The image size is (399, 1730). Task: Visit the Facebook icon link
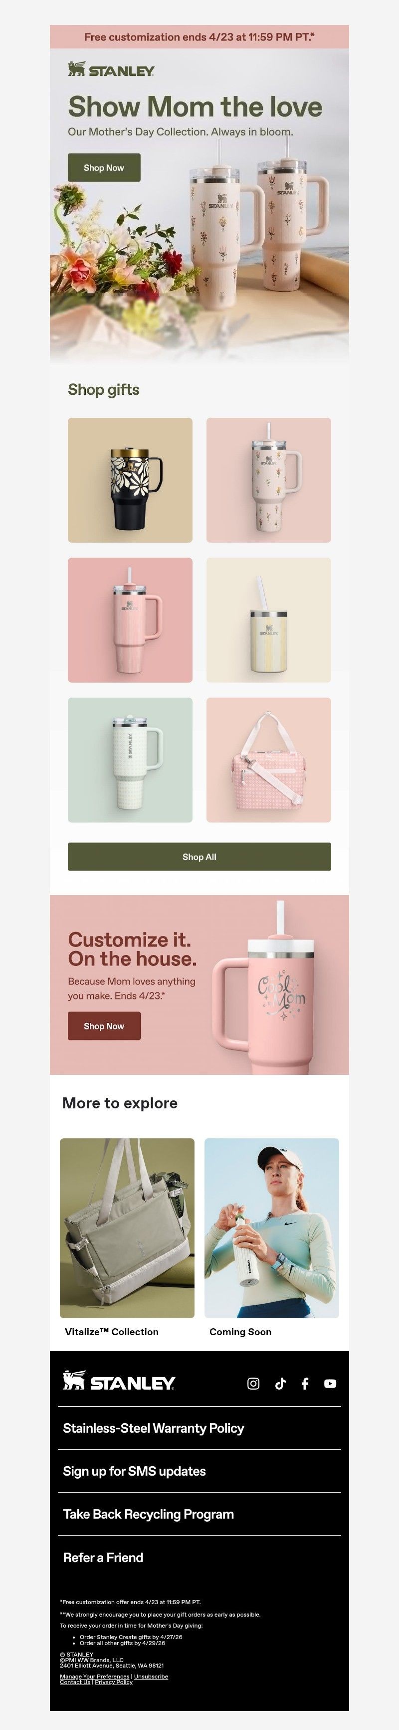[305, 1383]
